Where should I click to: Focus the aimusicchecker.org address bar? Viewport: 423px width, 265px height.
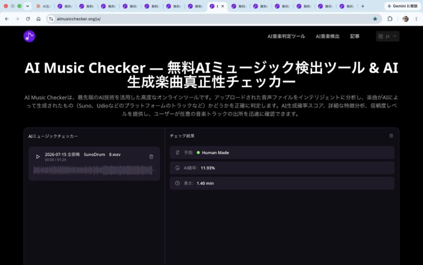(213, 19)
